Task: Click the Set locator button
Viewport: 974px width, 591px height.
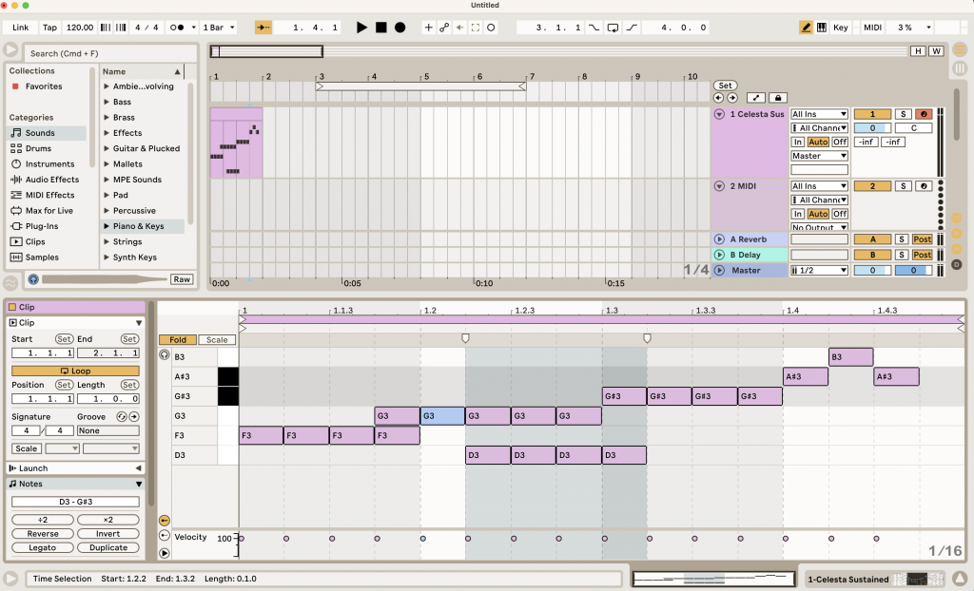Action: (x=725, y=86)
